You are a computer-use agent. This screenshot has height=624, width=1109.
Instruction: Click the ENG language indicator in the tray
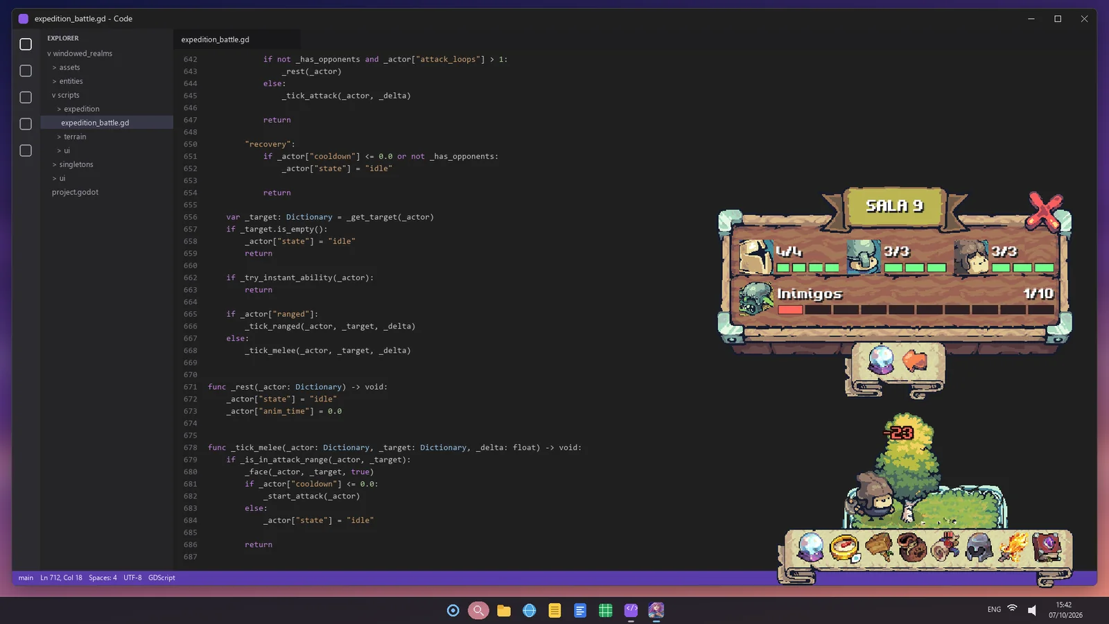click(x=994, y=609)
